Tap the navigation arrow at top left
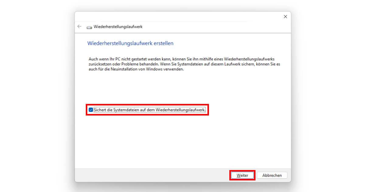This screenshot has width=365, height=192. tap(79, 27)
